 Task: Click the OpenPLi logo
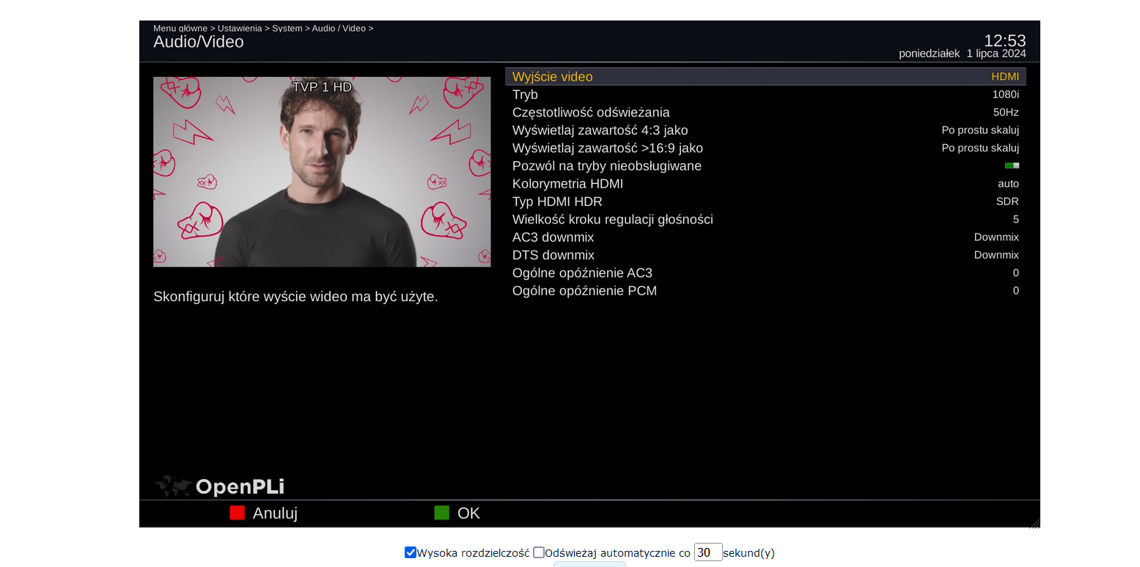point(220,486)
